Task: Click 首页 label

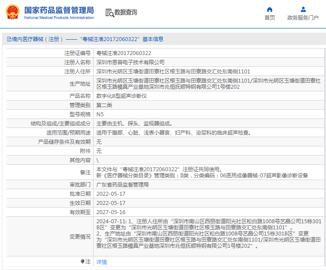Action: pyautogui.click(x=270, y=18)
